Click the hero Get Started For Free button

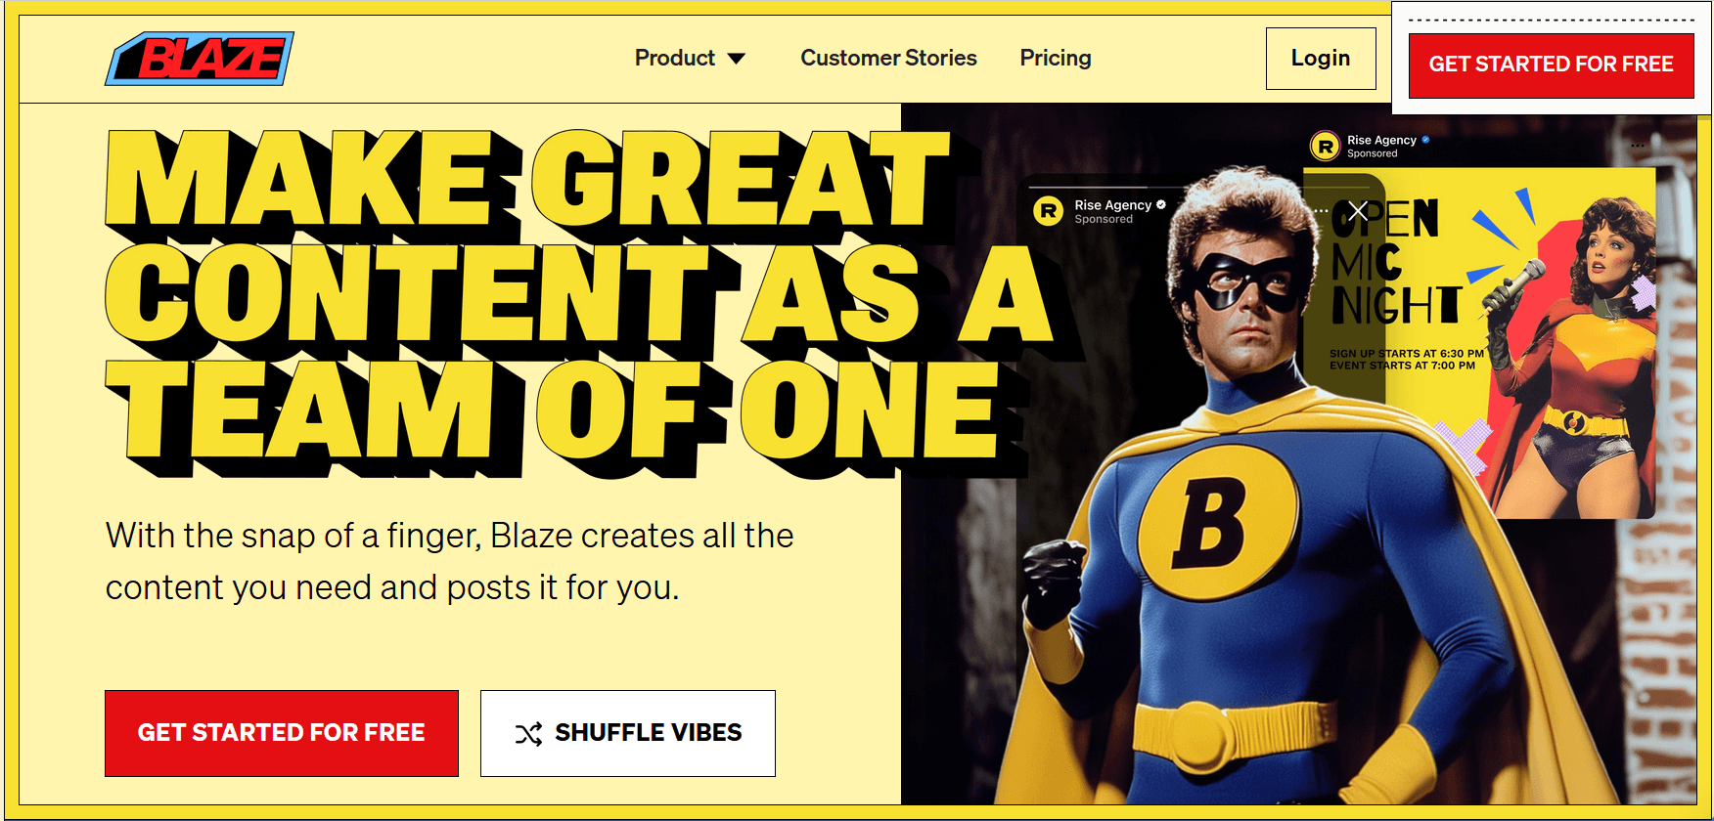(281, 733)
